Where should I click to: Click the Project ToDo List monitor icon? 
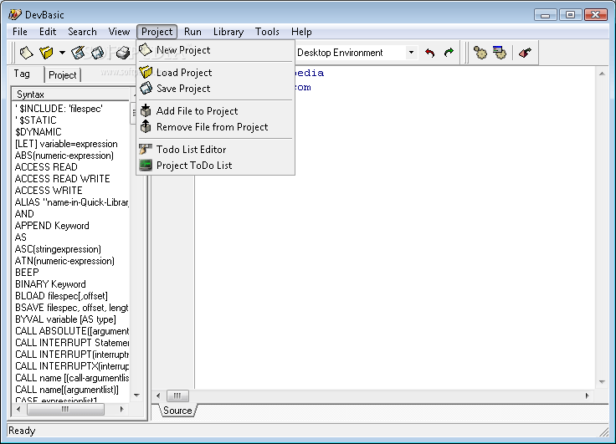[146, 166]
